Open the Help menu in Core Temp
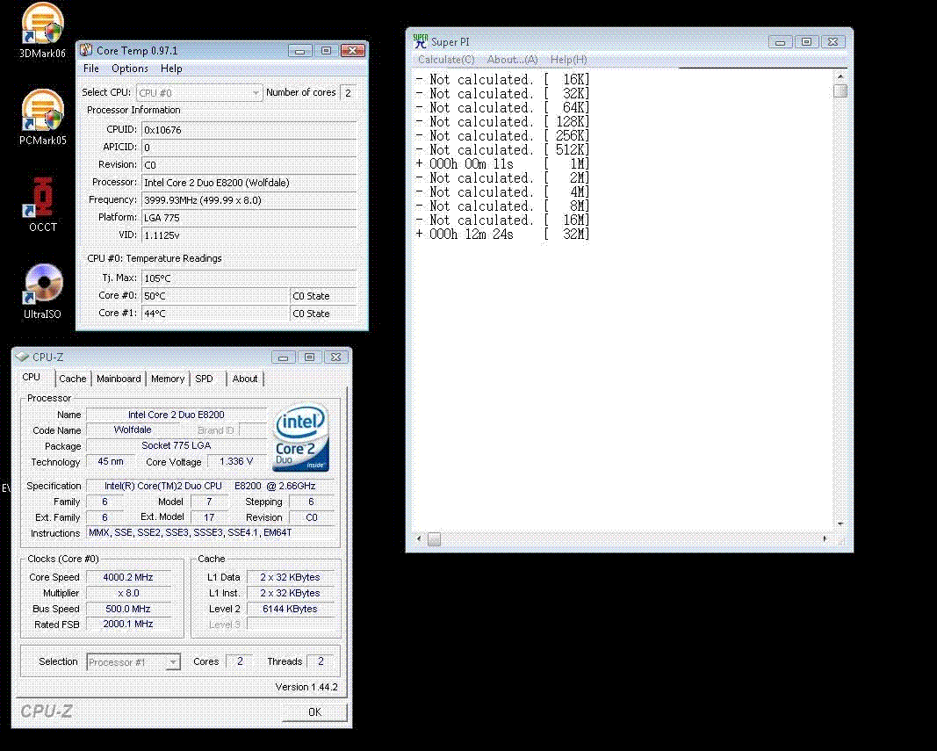This screenshot has height=751, width=937. coord(171,69)
